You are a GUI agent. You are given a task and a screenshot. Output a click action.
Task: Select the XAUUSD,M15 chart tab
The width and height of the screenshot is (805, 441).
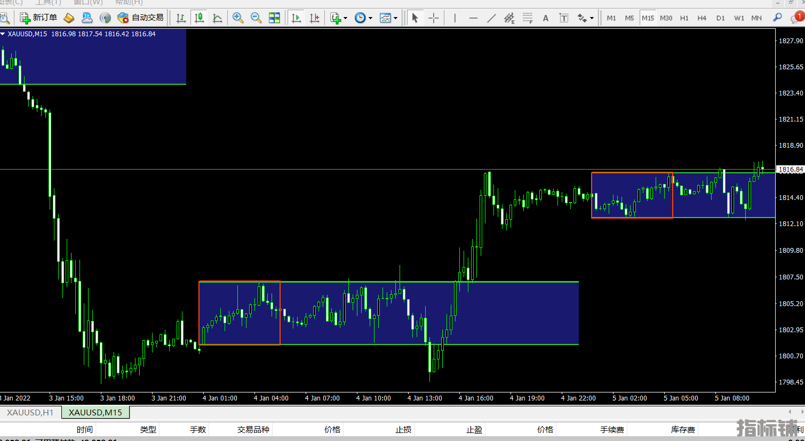tap(95, 412)
